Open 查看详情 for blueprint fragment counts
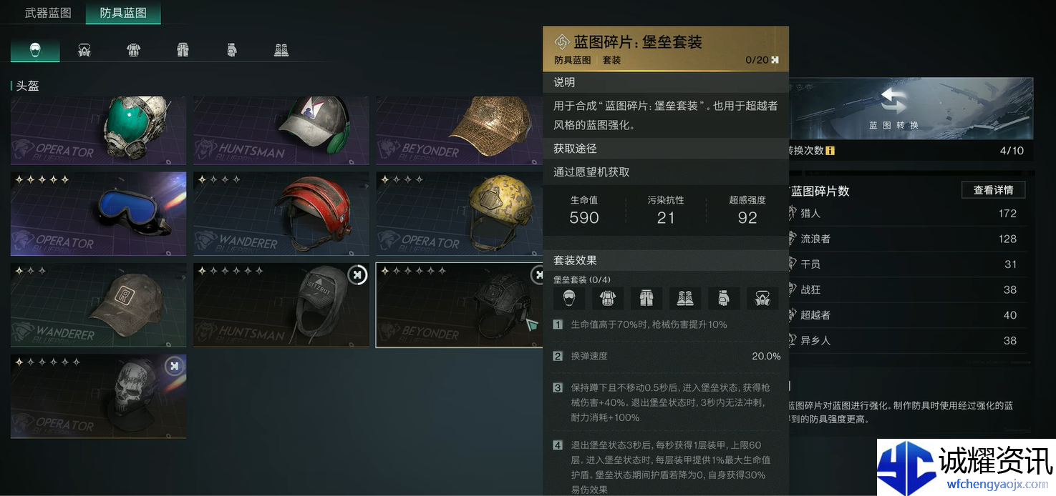1056x496 pixels. tap(993, 190)
